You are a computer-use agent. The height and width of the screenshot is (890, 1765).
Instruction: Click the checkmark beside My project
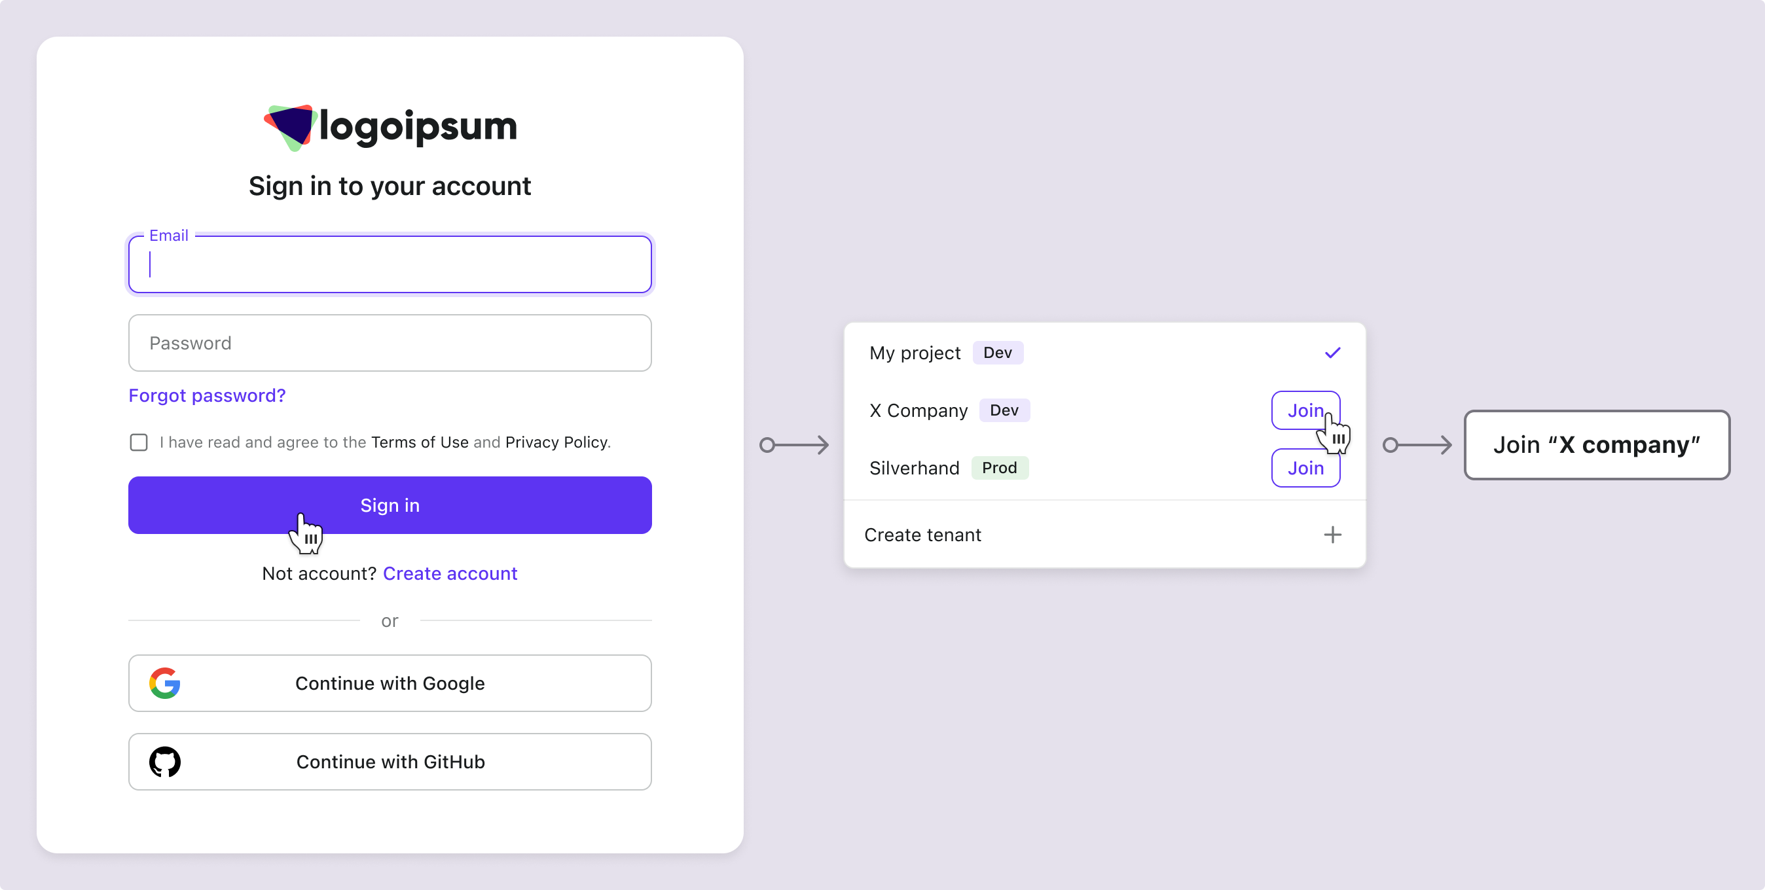point(1332,352)
